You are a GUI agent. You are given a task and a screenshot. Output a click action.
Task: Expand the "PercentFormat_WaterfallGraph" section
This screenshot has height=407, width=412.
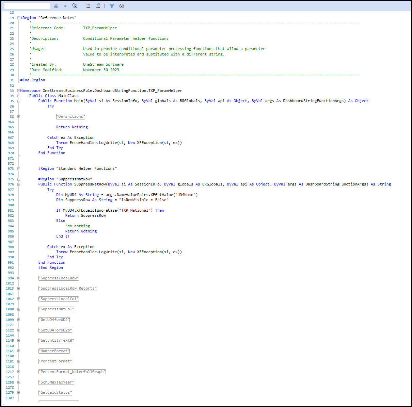tap(18, 372)
